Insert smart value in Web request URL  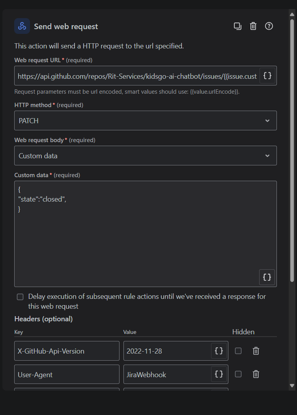267,76
